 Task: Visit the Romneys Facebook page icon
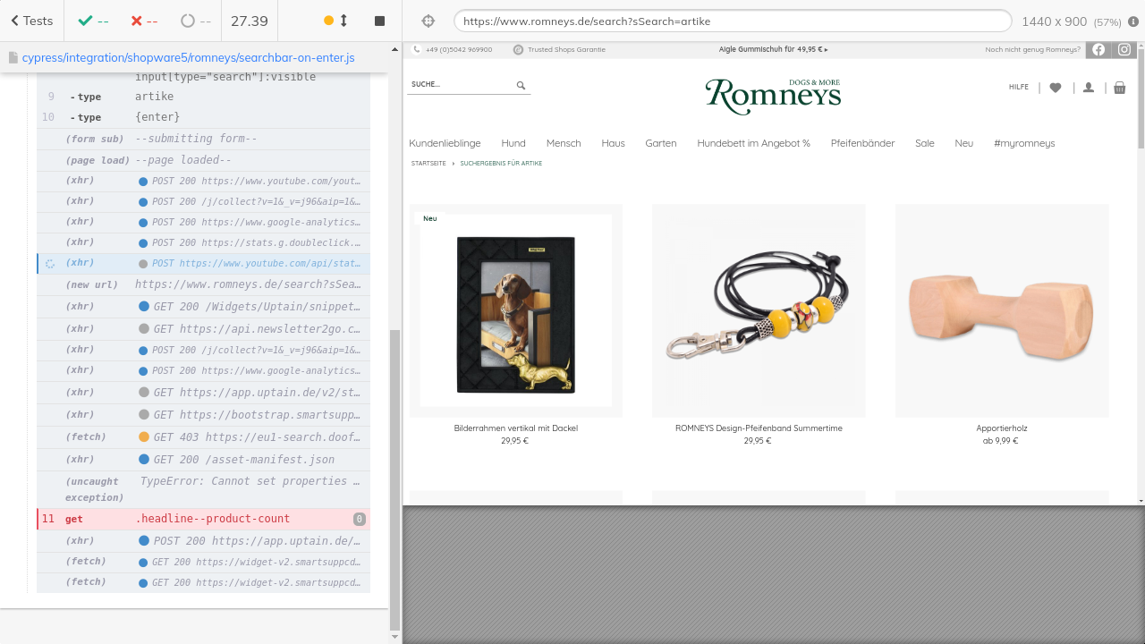tap(1098, 49)
